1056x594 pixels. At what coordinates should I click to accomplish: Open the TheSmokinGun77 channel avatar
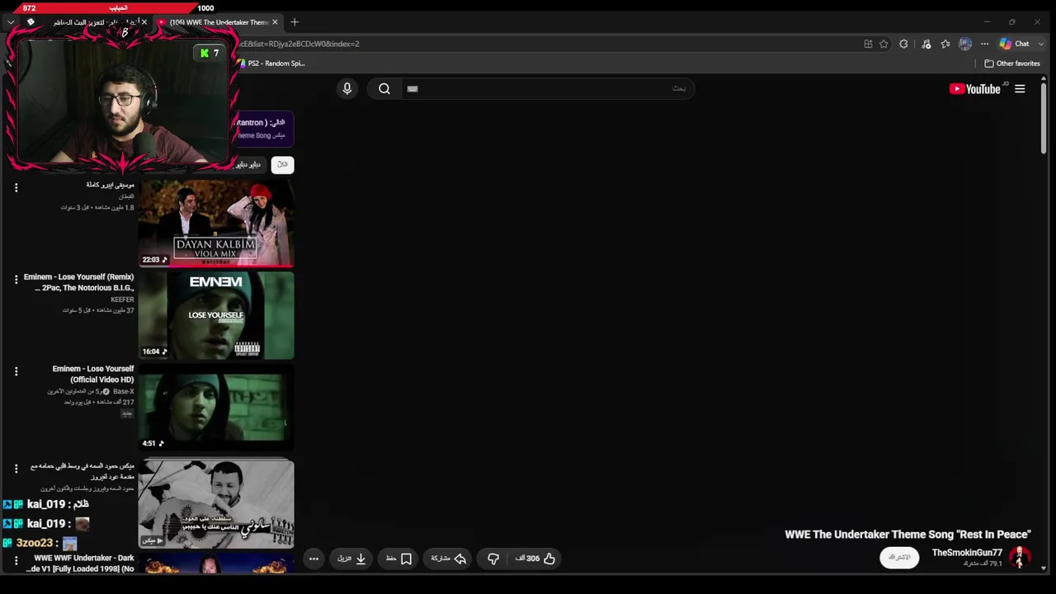tap(1020, 558)
